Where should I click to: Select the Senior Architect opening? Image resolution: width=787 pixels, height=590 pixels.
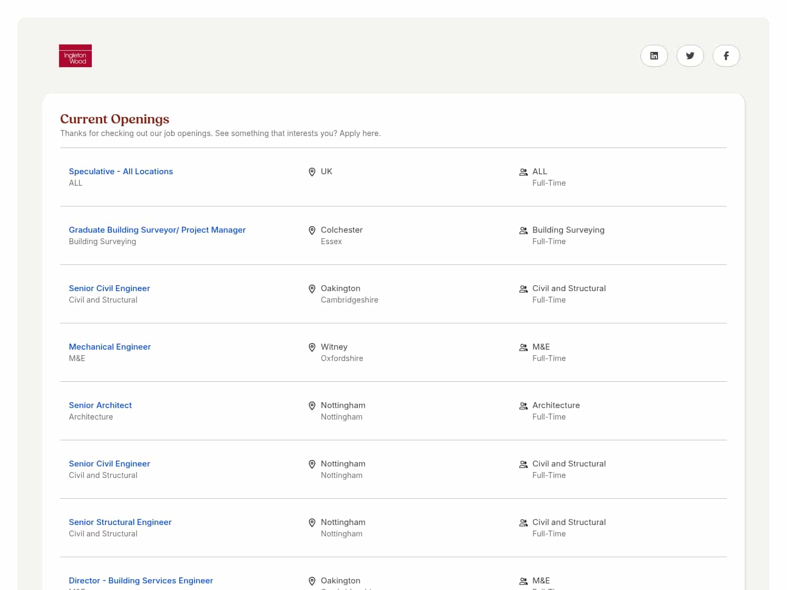[x=100, y=405]
